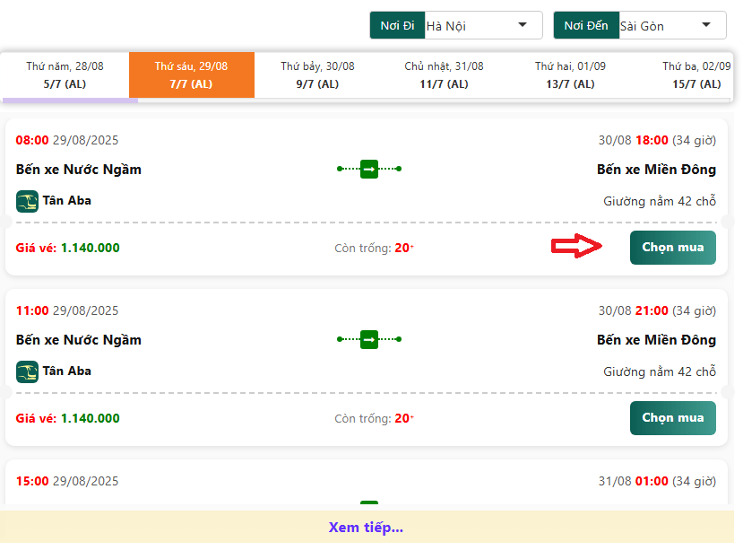The height and width of the screenshot is (559, 743).
Task: Select the Thứ sáu, 29/08 date tab
Action: (191, 74)
